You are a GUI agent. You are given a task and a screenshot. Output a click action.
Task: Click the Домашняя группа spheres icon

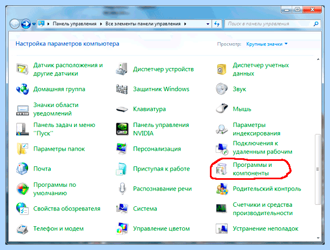(x=22, y=89)
